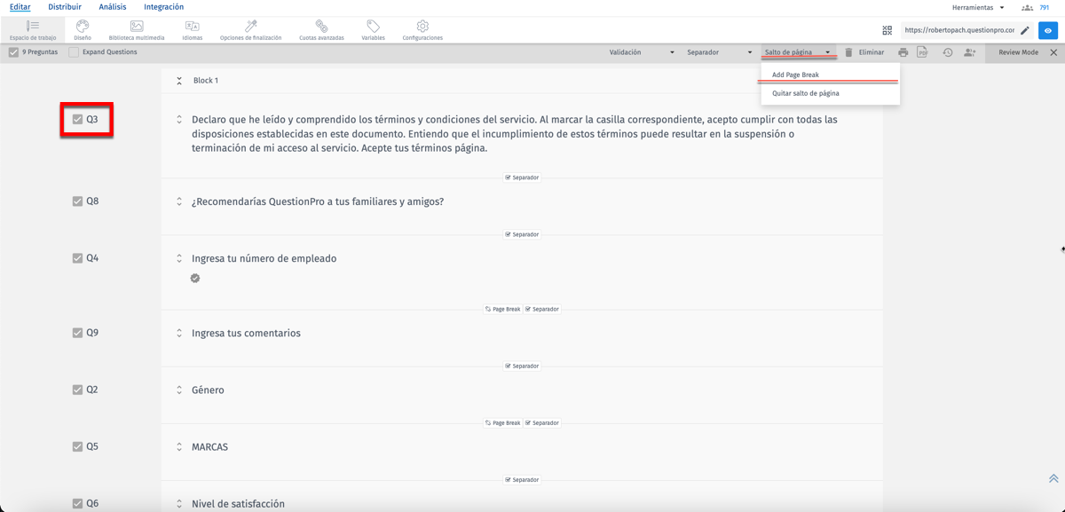The image size is (1065, 512).
Task: Print the survey with printer icon
Action: tap(903, 52)
